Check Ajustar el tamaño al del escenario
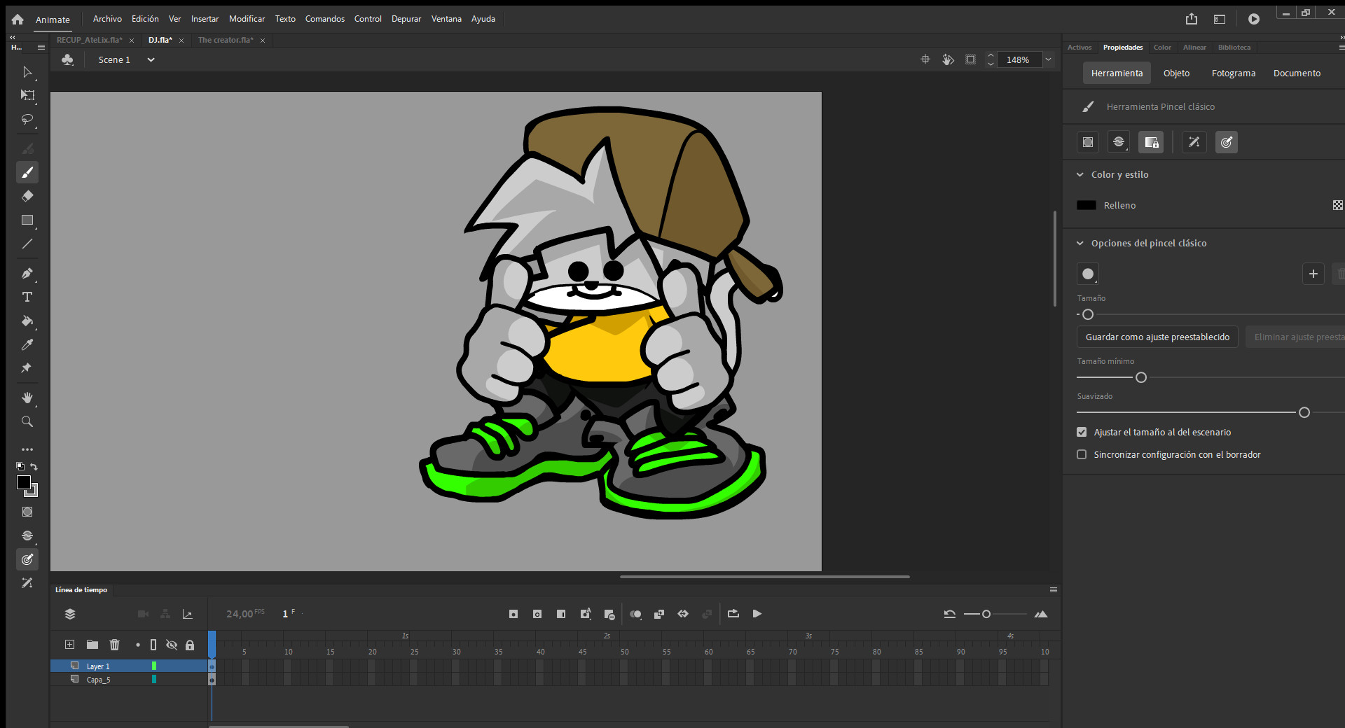1345x728 pixels. [1082, 432]
